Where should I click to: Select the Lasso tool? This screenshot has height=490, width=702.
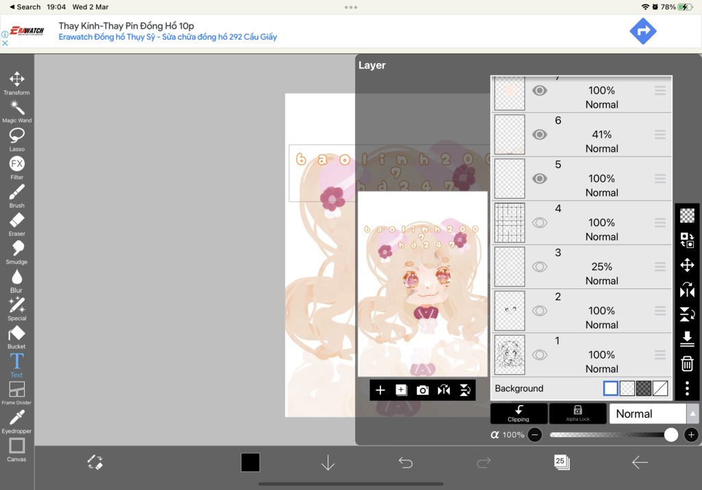point(16,140)
